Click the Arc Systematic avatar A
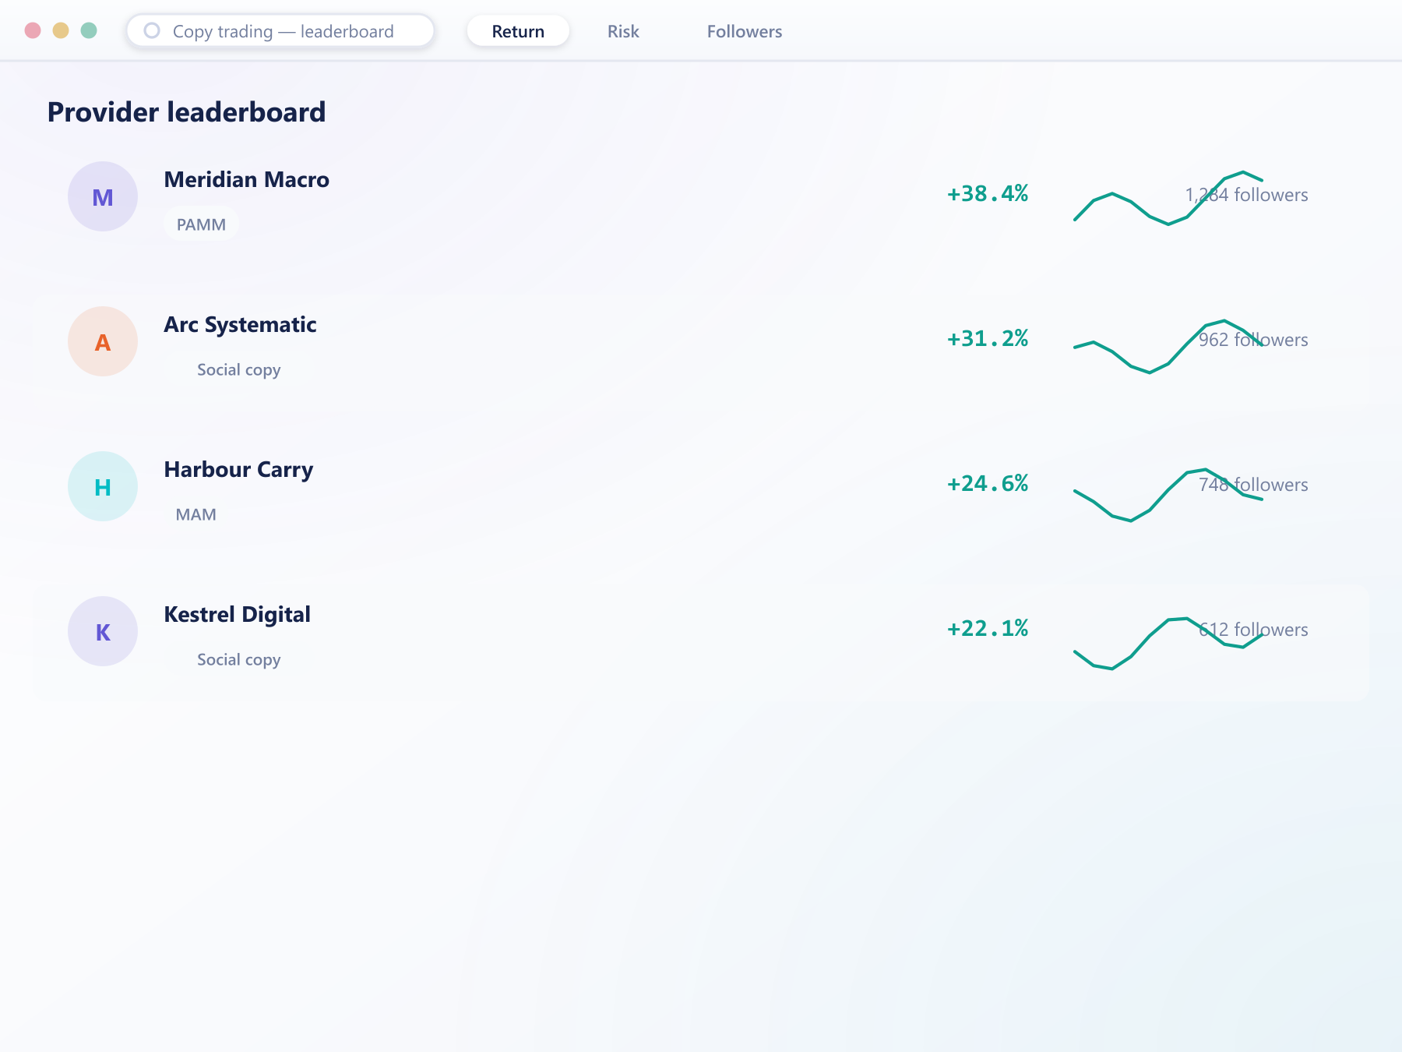This screenshot has width=1402, height=1052. [103, 341]
